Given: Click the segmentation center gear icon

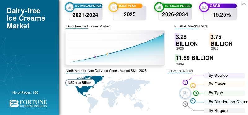Looking at the screenshot, I should click(x=185, y=93).
